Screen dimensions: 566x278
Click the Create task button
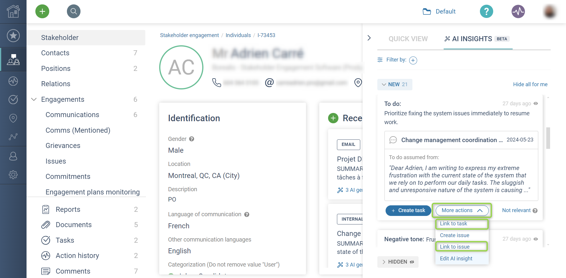(408, 210)
